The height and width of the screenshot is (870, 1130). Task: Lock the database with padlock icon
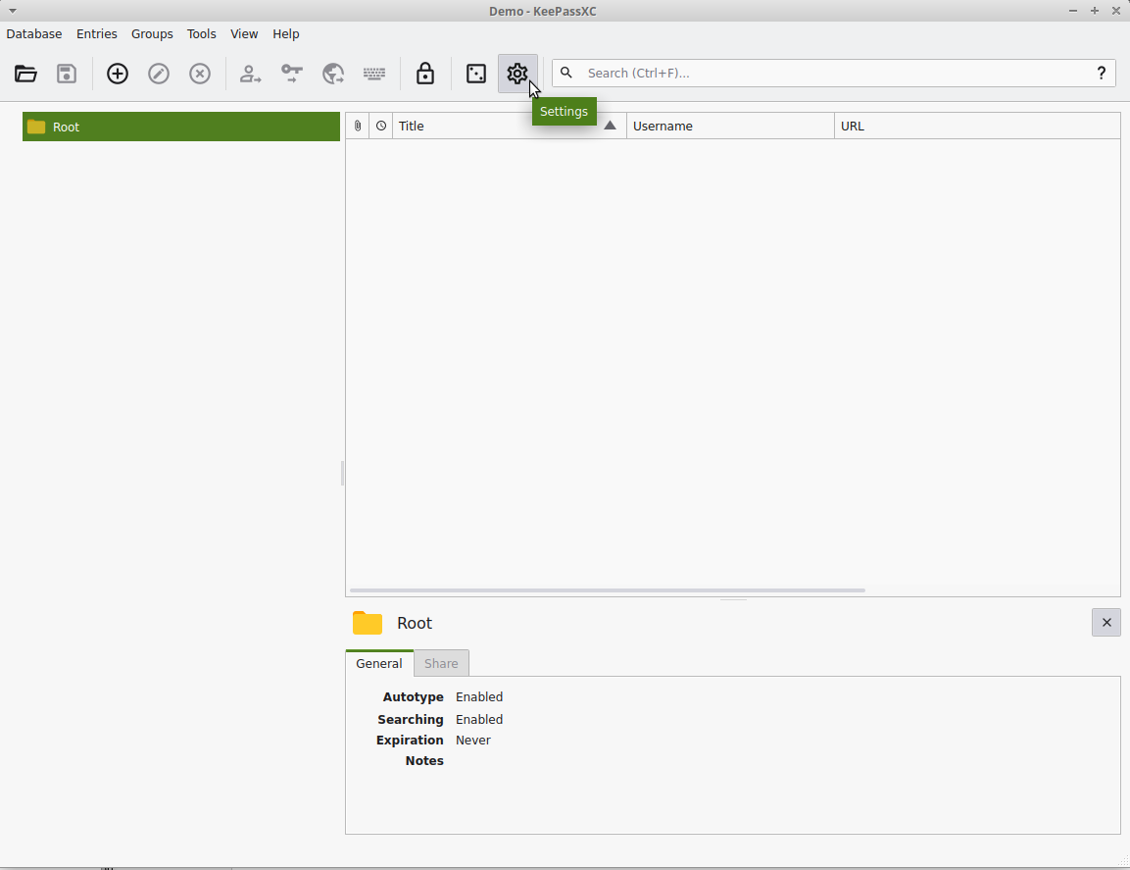coord(425,74)
